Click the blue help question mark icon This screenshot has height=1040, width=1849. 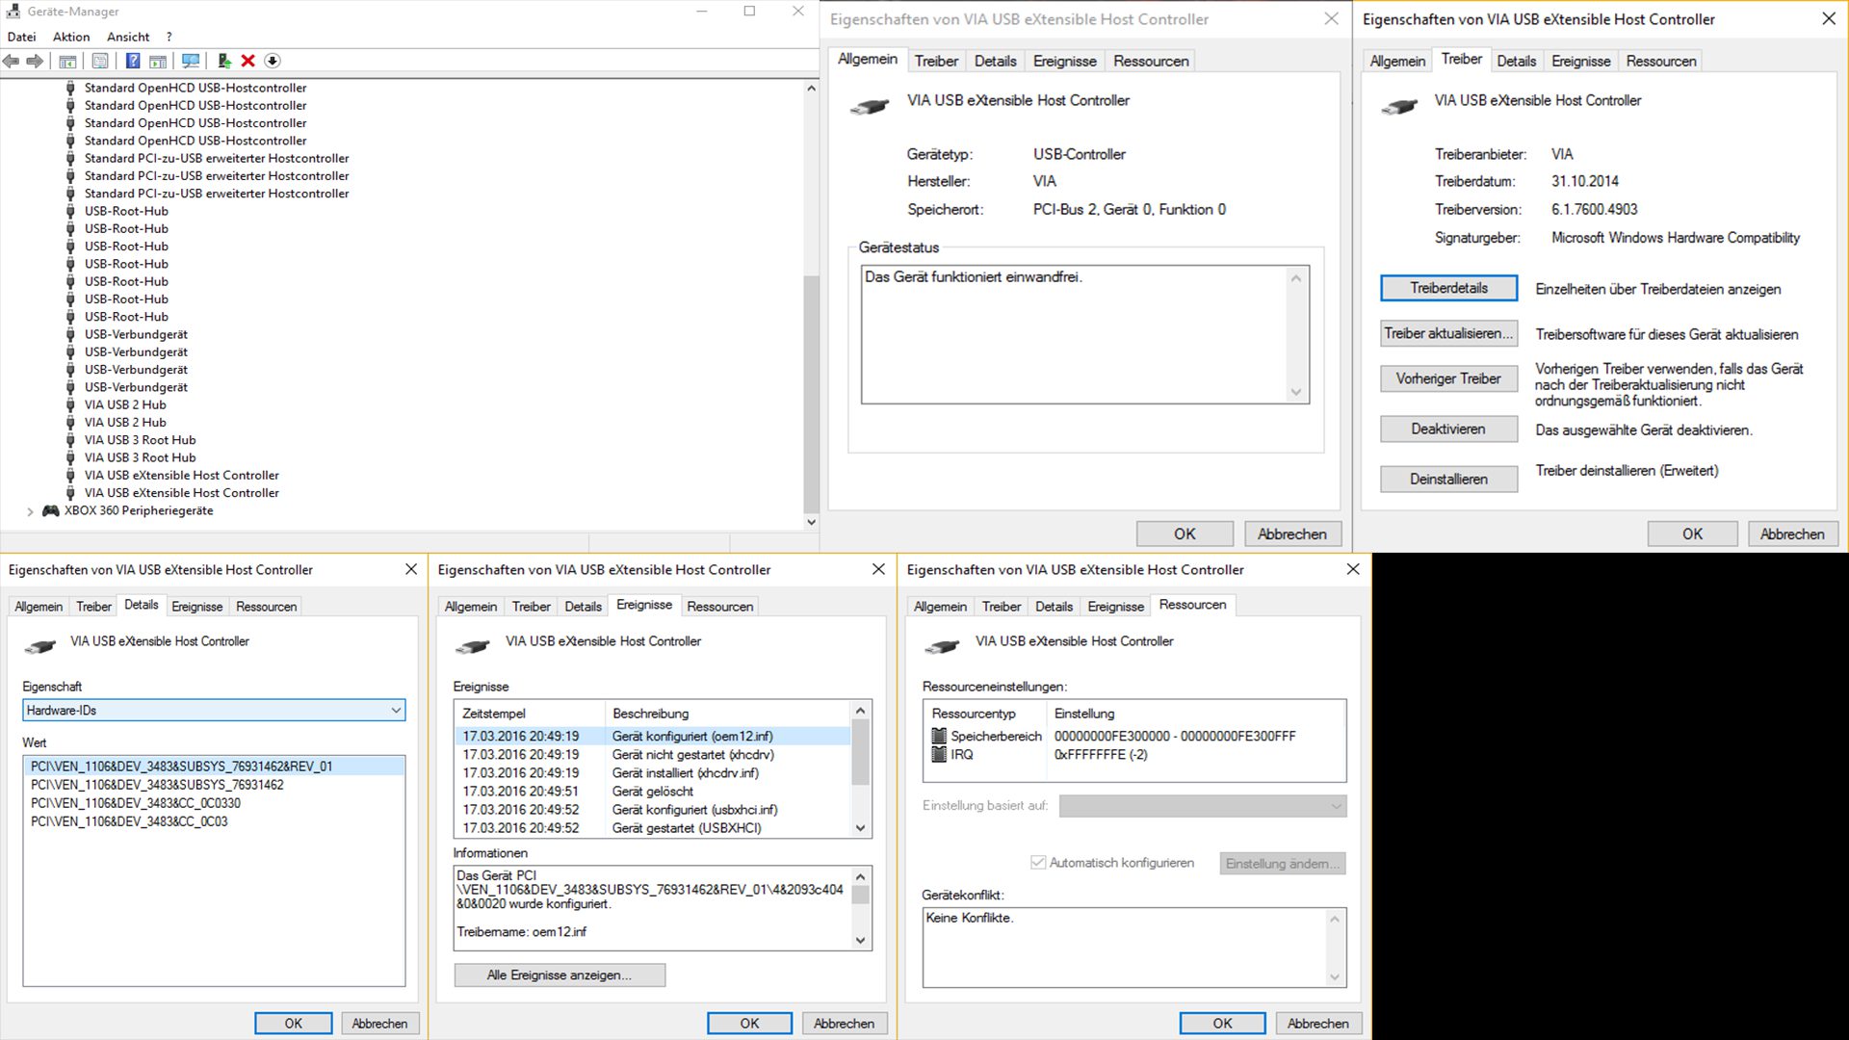tap(133, 61)
